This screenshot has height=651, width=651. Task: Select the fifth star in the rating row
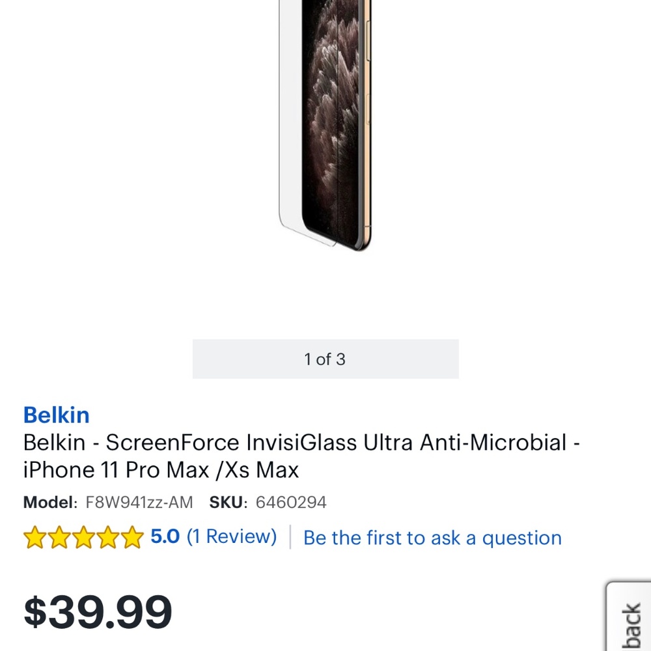tap(132, 538)
